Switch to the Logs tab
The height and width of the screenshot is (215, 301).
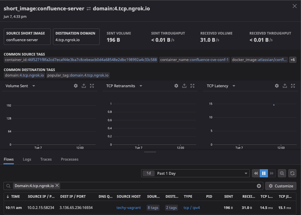[x=27, y=159]
